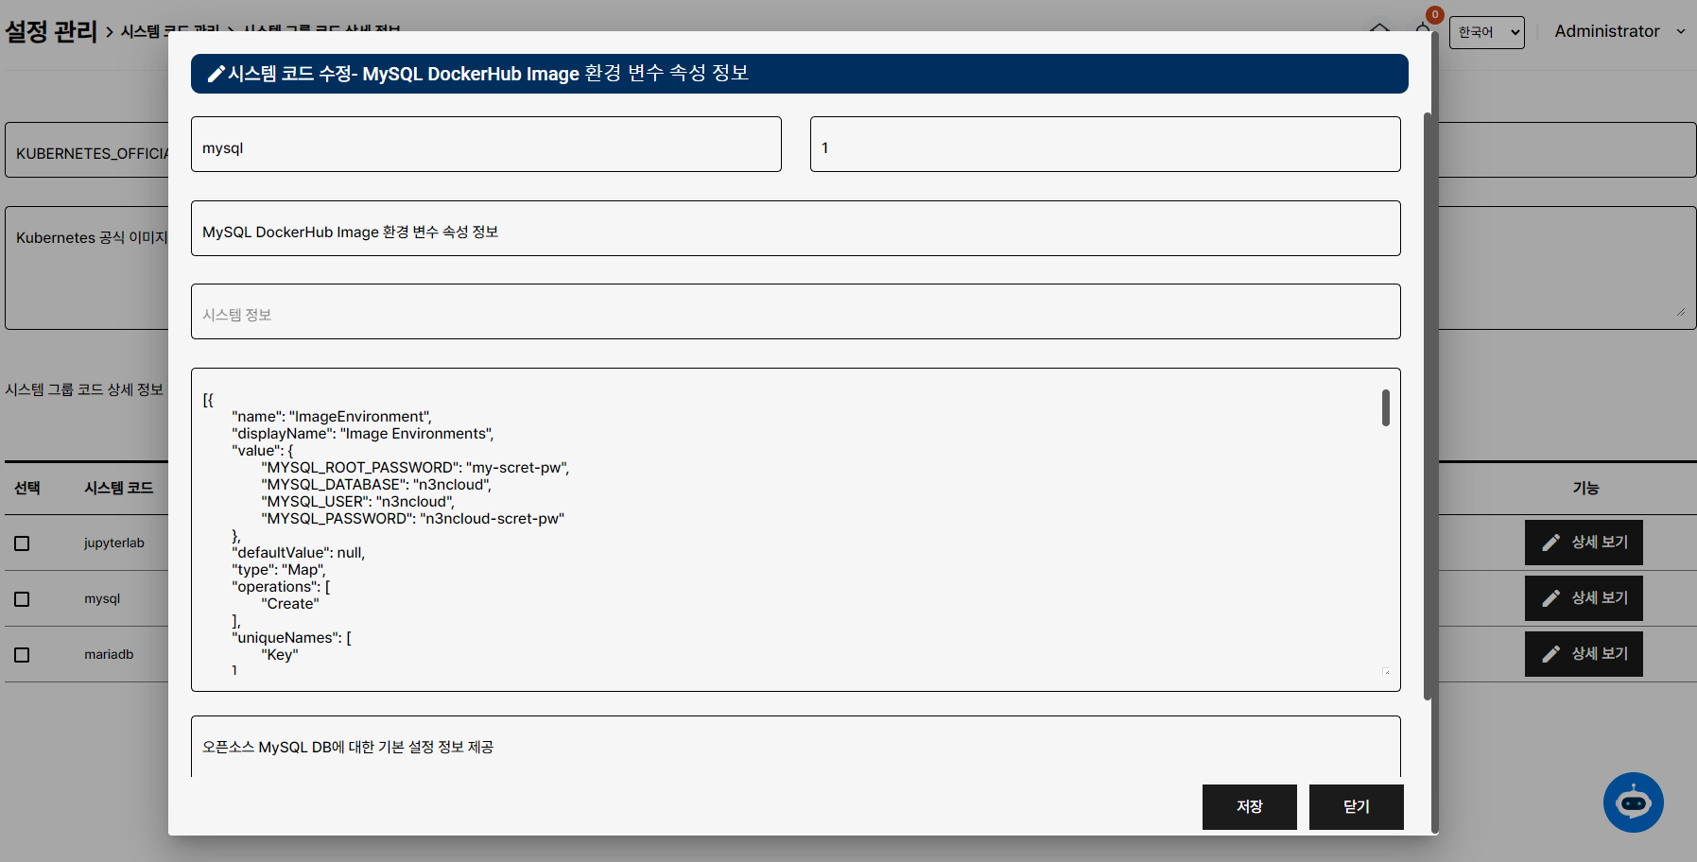Screen dimensions: 1697x862
Task: Check the mariadb row checkbox
Action: (x=22, y=655)
